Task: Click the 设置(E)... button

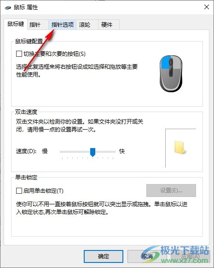Action: pyautogui.click(x=171, y=191)
